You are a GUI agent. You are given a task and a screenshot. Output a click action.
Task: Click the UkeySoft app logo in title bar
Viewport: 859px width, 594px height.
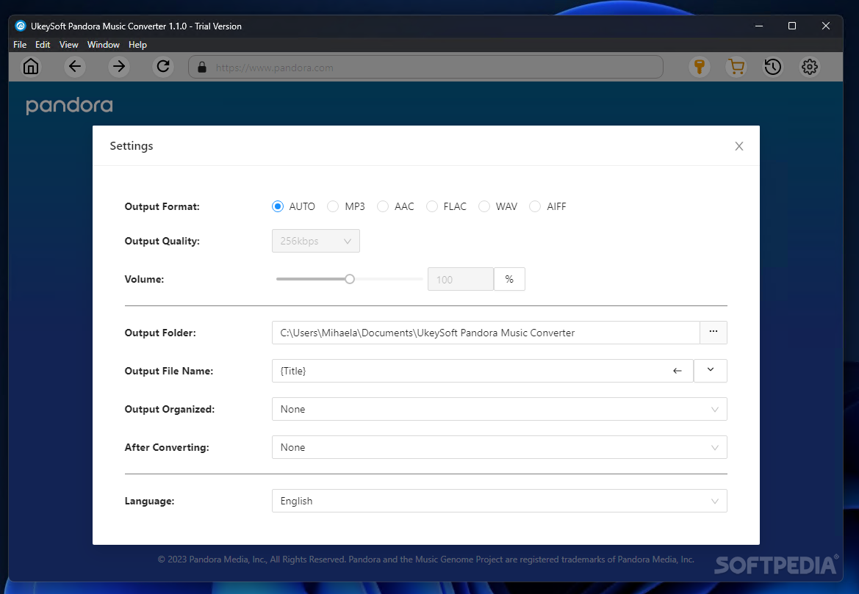(x=21, y=26)
